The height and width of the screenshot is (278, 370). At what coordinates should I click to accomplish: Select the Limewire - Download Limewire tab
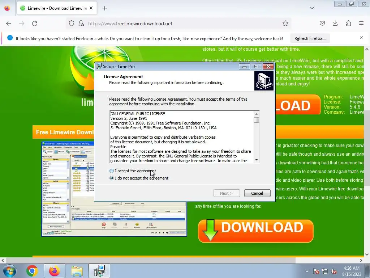(x=57, y=8)
